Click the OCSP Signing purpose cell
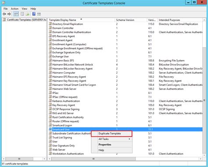Viewport: 208px width, 167px height. [x=167, y=109]
